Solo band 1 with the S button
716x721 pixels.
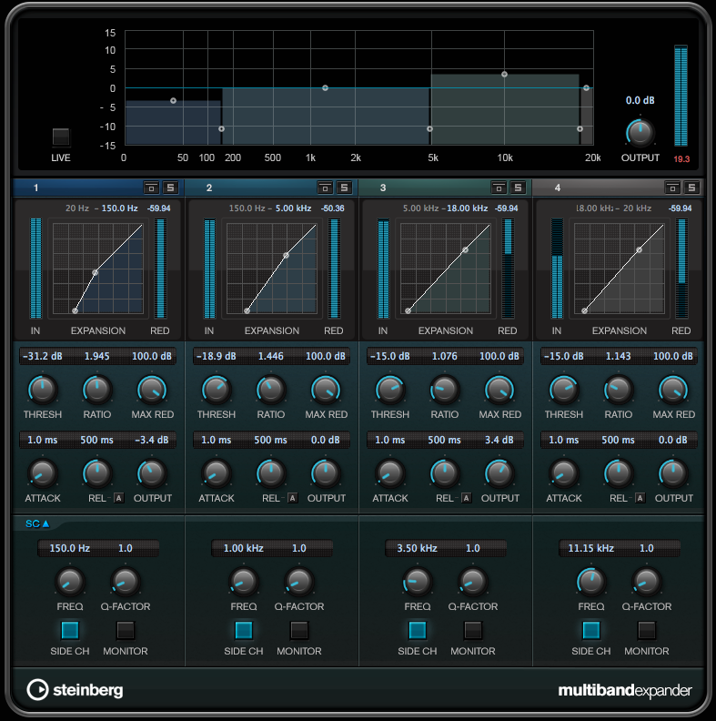click(x=170, y=188)
